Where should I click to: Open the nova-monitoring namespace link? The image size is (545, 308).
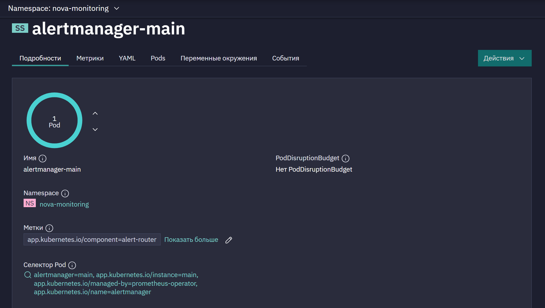pyautogui.click(x=64, y=204)
